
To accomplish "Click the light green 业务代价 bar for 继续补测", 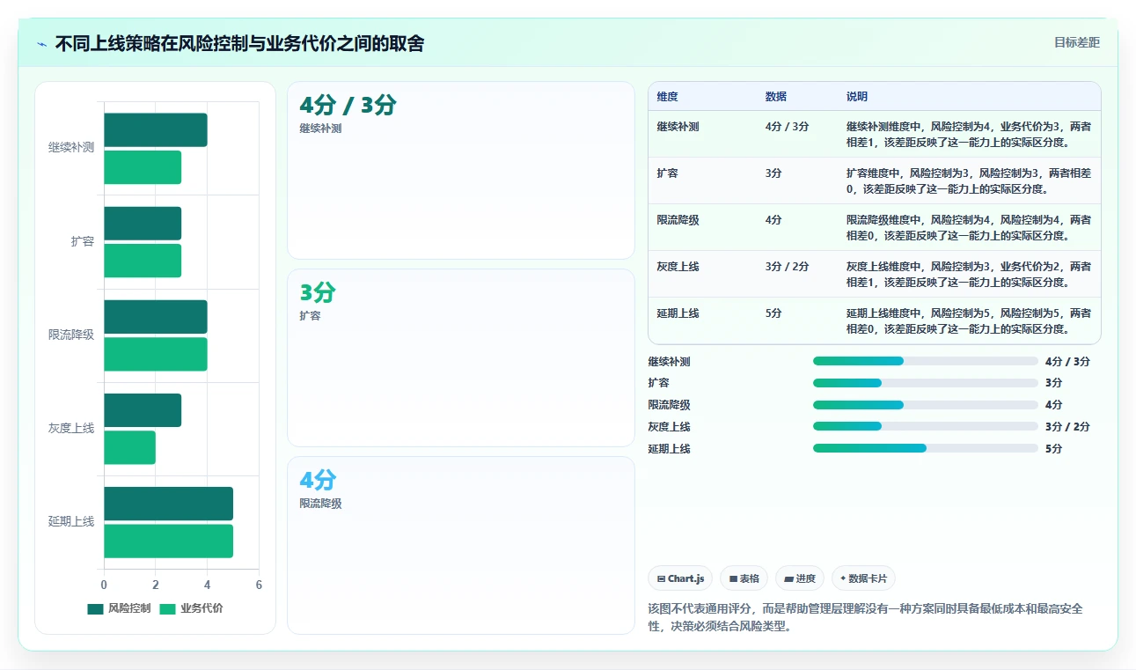I will (x=143, y=167).
